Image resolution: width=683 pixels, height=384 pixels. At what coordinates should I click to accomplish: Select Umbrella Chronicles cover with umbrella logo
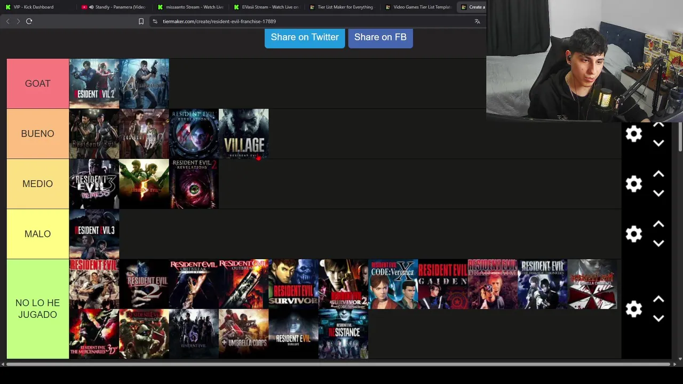(x=592, y=284)
